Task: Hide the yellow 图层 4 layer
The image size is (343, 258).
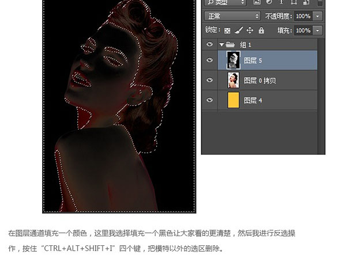Action: (x=210, y=100)
